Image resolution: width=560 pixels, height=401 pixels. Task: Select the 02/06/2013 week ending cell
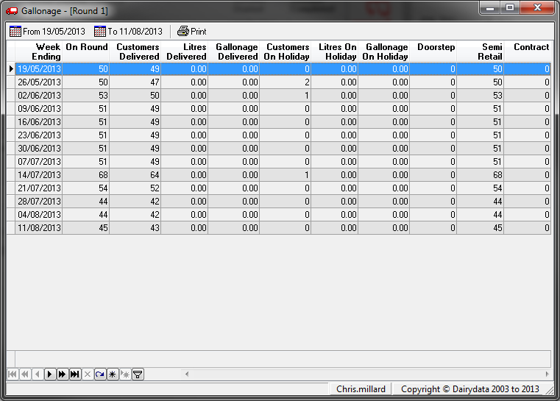(39, 96)
